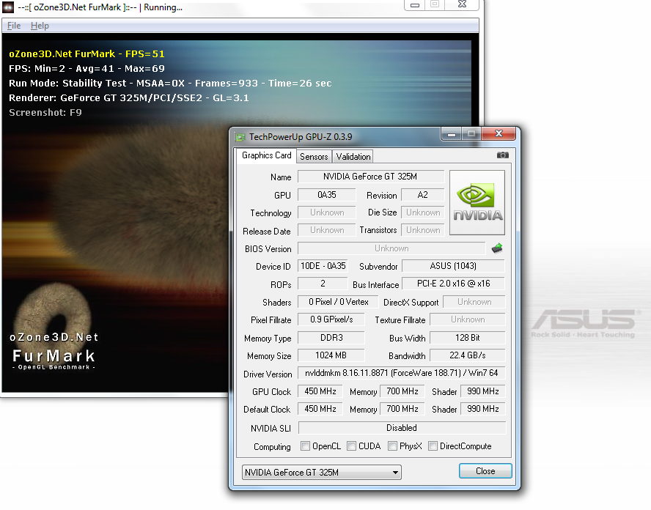
Task: Switch to the Graphics Card tab
Action: point(267,155)
